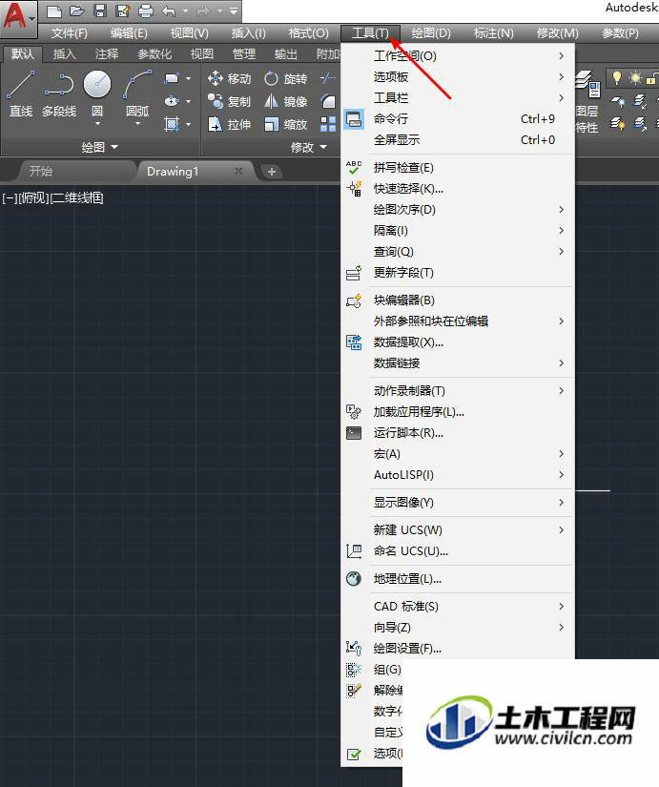Choose 地理位置(L)... menu entry
This screenshot has height=787, width=659.
458,579
